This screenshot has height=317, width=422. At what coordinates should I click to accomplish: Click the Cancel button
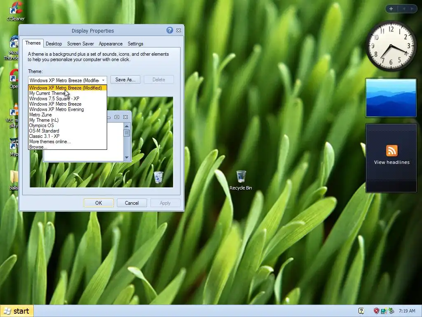click(x=132, y=203)
